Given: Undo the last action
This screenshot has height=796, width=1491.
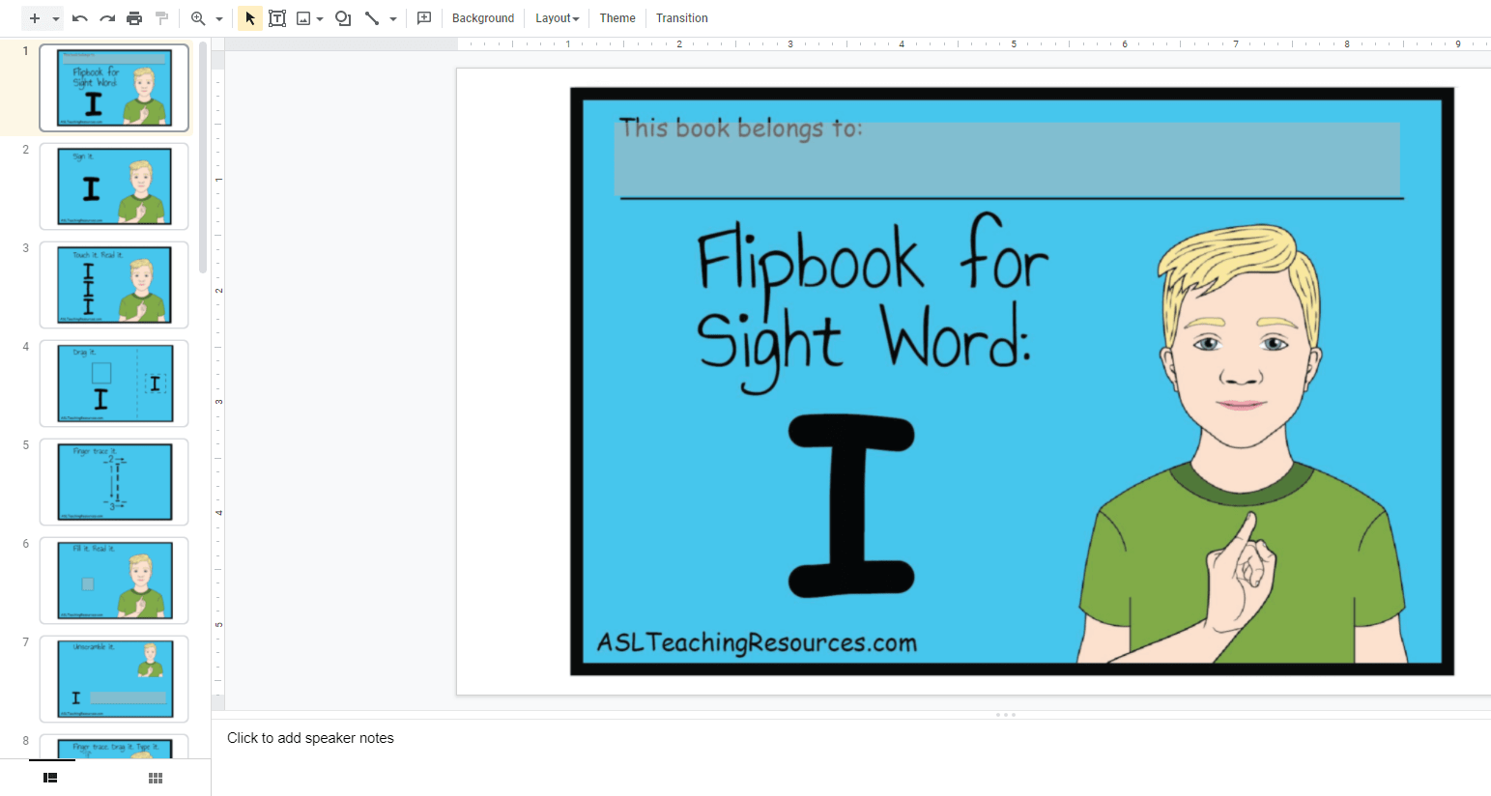Looking at the screenshot, I should point(80,18).
